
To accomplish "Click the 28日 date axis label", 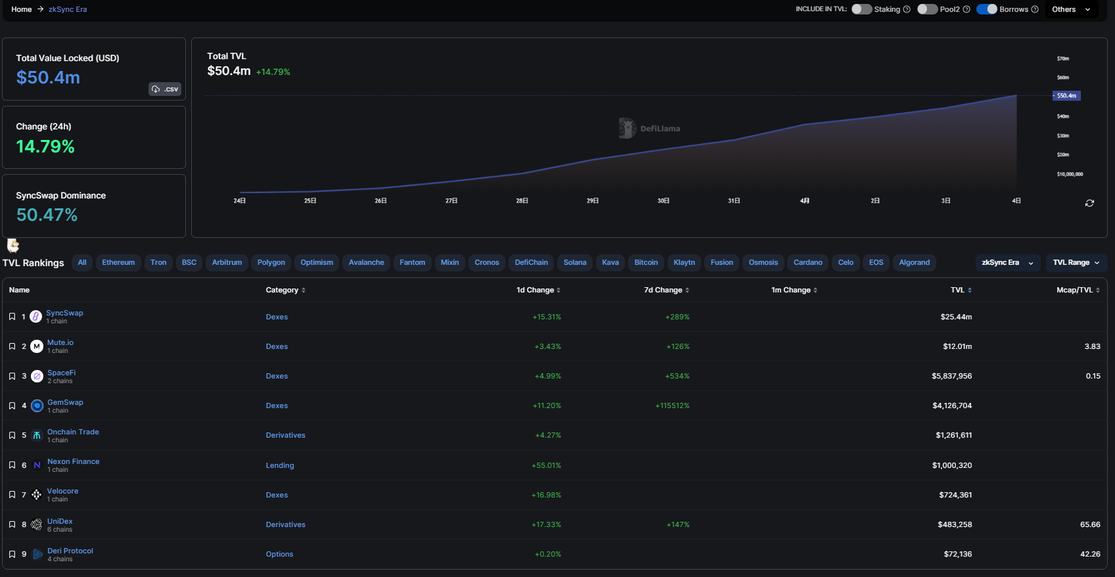I will [x=522, y=200].
